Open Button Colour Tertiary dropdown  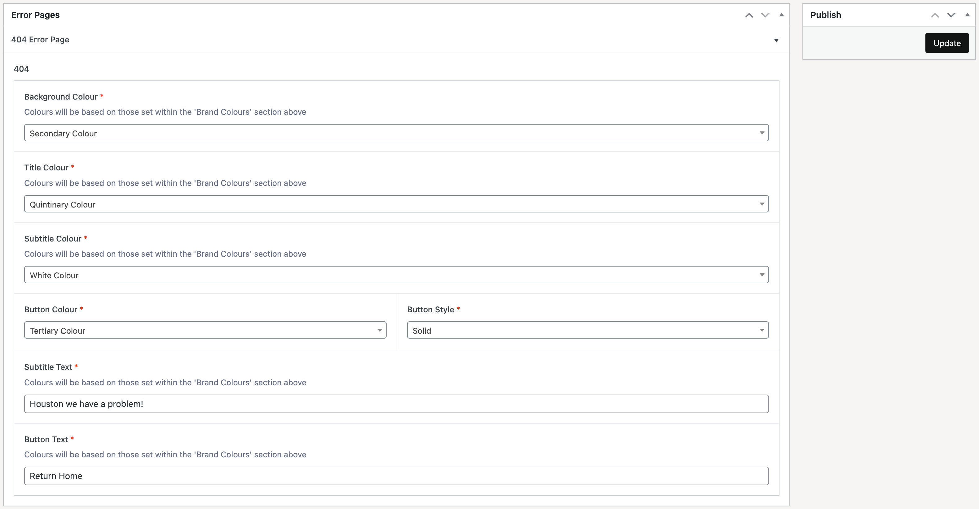[205, 330]
